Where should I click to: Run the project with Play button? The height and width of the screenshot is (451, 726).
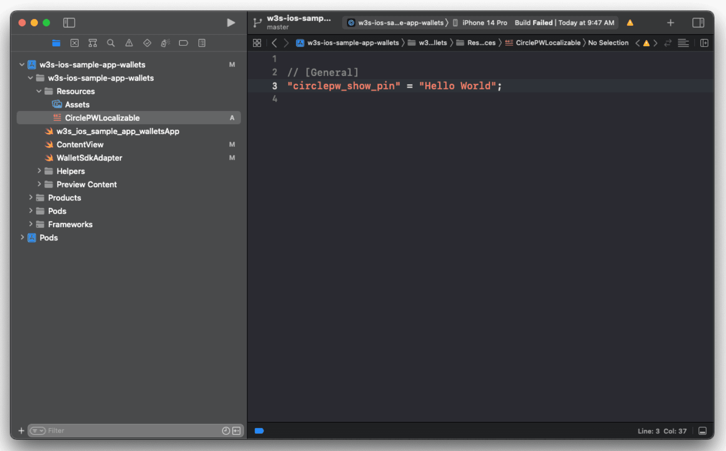[230, 22]
